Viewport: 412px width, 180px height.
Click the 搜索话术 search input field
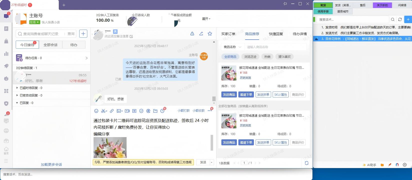pyautogui.click(x=353, y=19)
